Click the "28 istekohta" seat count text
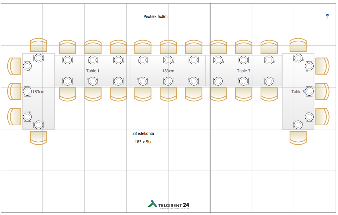 click(x=143, y=133)
